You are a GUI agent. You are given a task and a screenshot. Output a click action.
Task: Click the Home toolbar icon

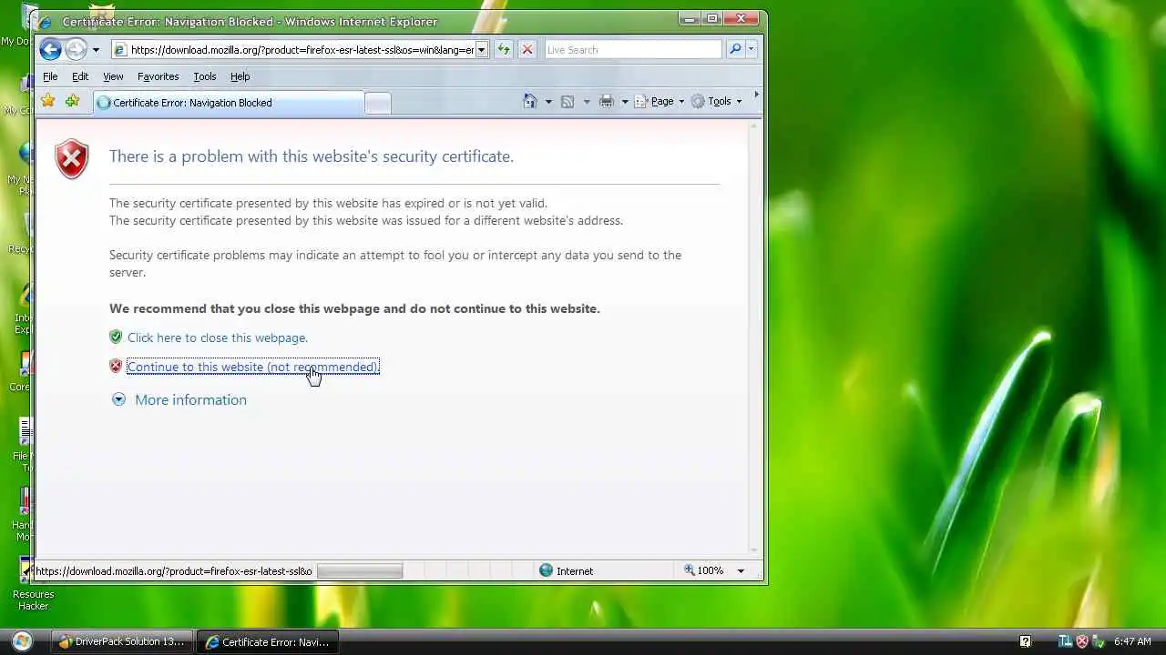[x=530, y=101]
